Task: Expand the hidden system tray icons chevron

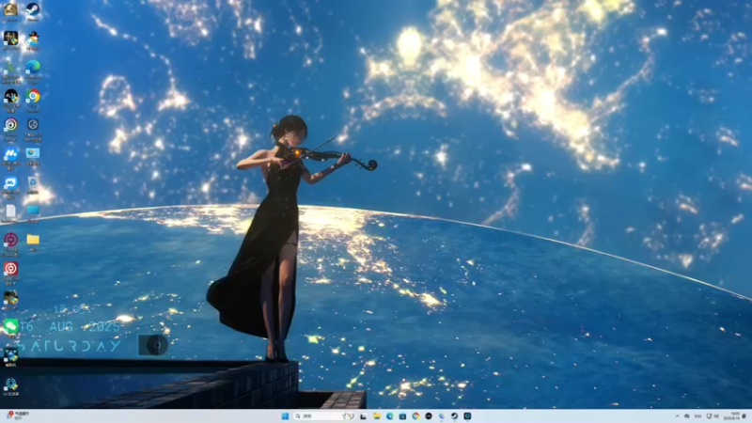Action: 677,416
